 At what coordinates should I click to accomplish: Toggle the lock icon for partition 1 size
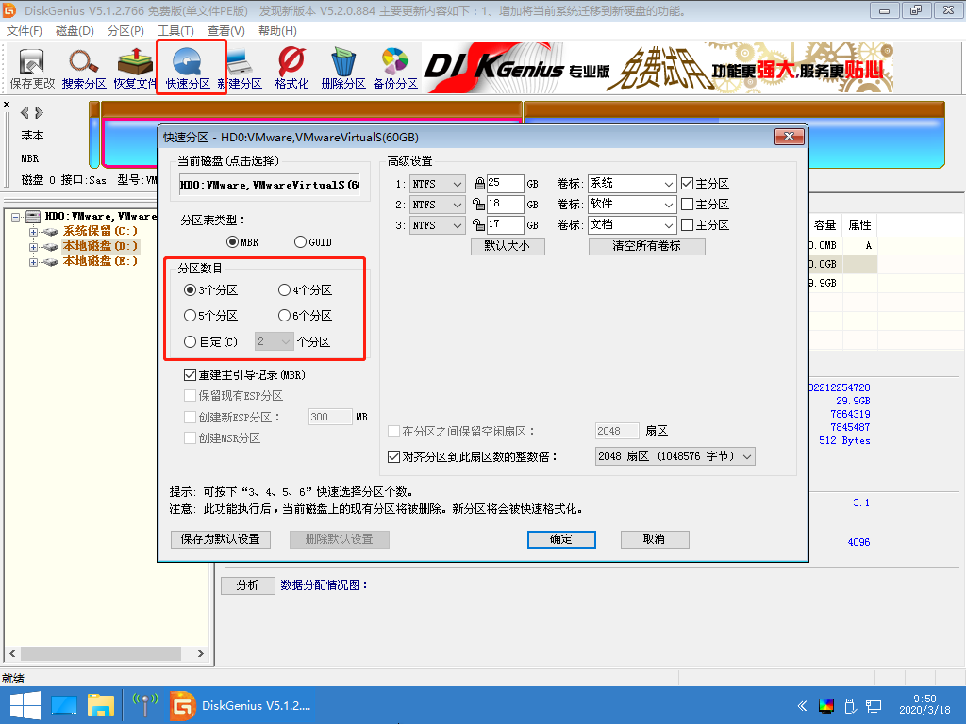click(x=479, y=184)
